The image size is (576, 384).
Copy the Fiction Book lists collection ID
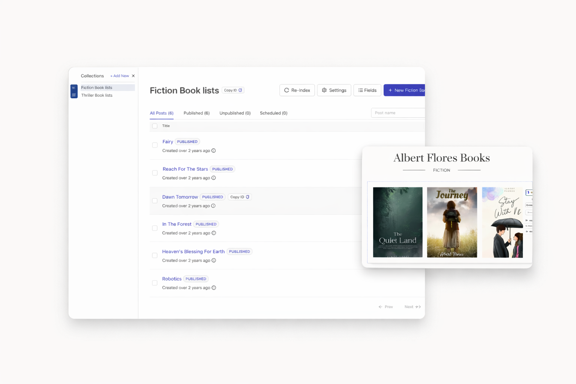[233, 90]
